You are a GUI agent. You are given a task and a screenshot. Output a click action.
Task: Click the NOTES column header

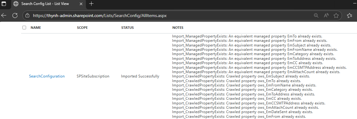click(x=178, y=28)
